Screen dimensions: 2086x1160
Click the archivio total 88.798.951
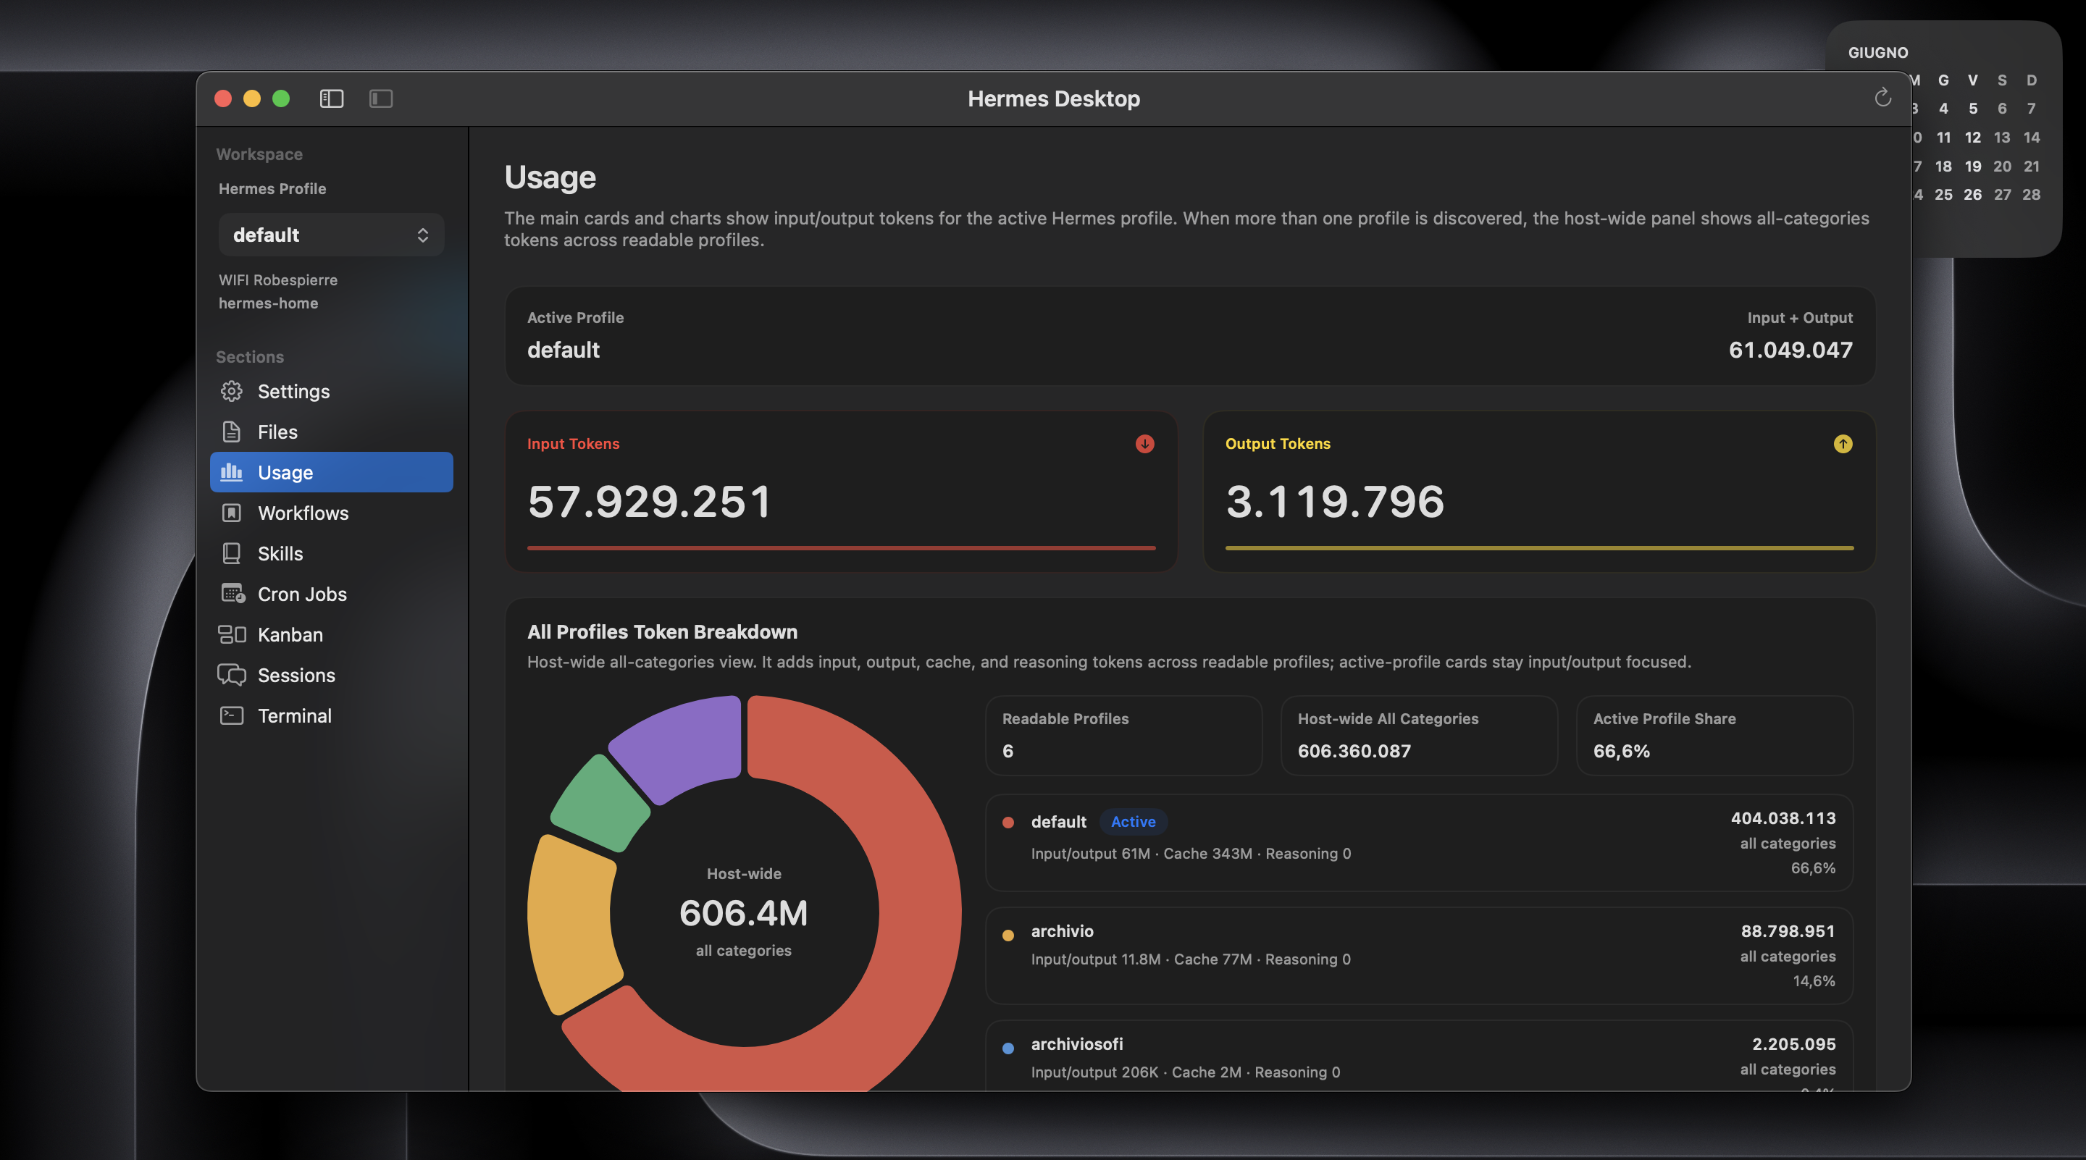pos(1788,931)
